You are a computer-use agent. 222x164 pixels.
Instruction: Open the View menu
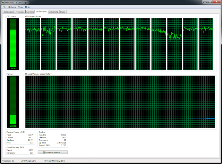(x=20, y=7)
